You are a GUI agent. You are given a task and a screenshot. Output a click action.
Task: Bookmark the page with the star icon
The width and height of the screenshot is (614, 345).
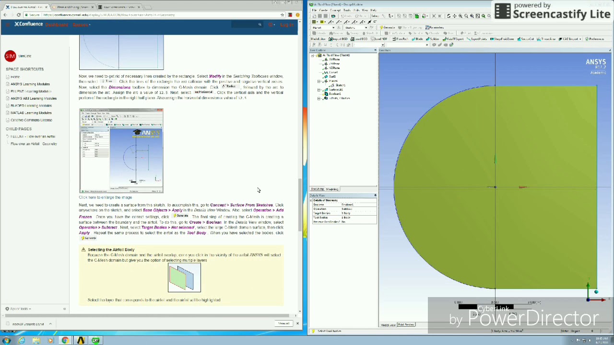pos(283,15)
